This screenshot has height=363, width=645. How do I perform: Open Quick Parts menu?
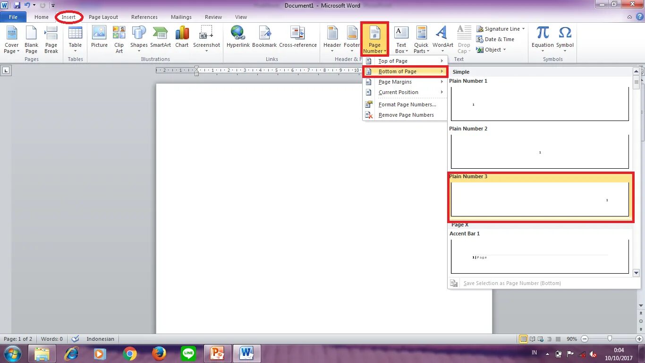(421, 40)
